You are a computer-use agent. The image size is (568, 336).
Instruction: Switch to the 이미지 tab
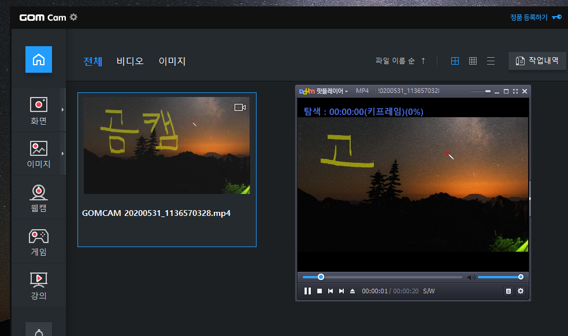(172, 61)
